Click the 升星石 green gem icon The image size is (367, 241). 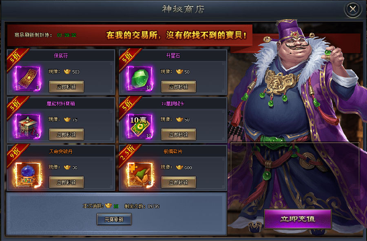tap(140, 78)
